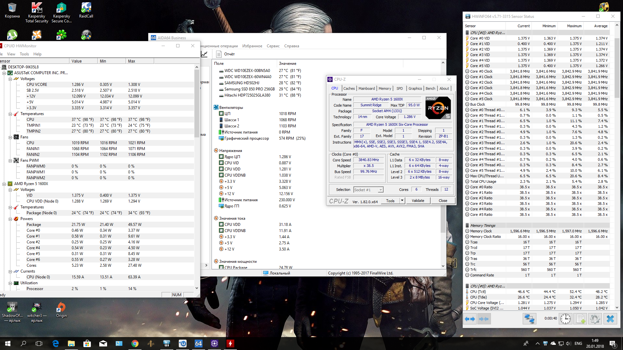
Task: Open the HWMonitor Tools menu
Action: 24,54
